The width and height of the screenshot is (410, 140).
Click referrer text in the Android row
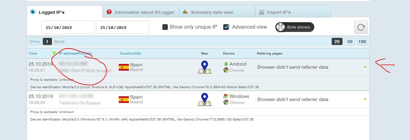[293, 67]
